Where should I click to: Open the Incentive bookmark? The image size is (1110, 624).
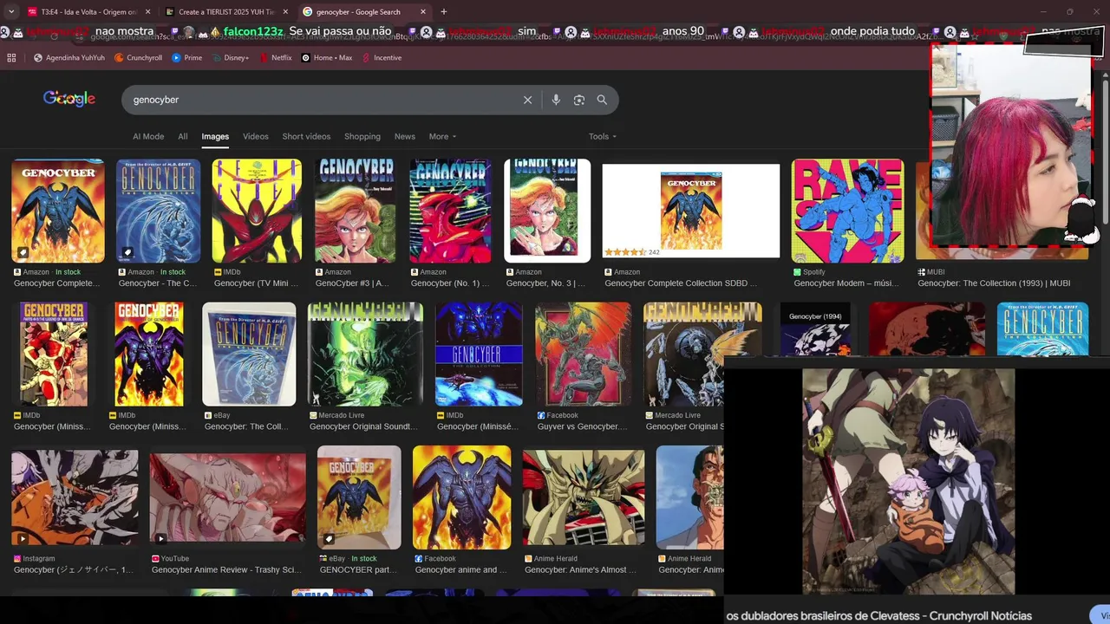382,58
